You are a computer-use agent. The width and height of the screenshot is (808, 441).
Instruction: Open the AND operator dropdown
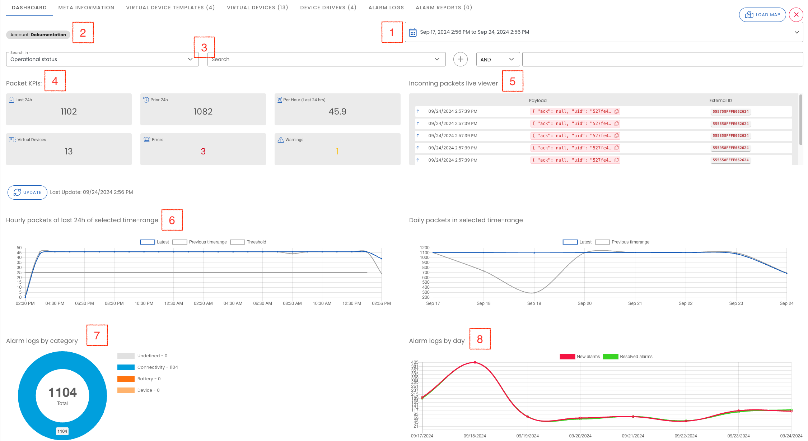(498, 60)
